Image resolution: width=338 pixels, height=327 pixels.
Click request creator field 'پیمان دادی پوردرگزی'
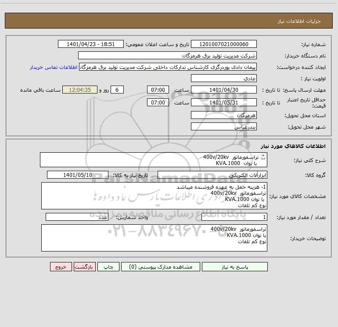point(168,67)
